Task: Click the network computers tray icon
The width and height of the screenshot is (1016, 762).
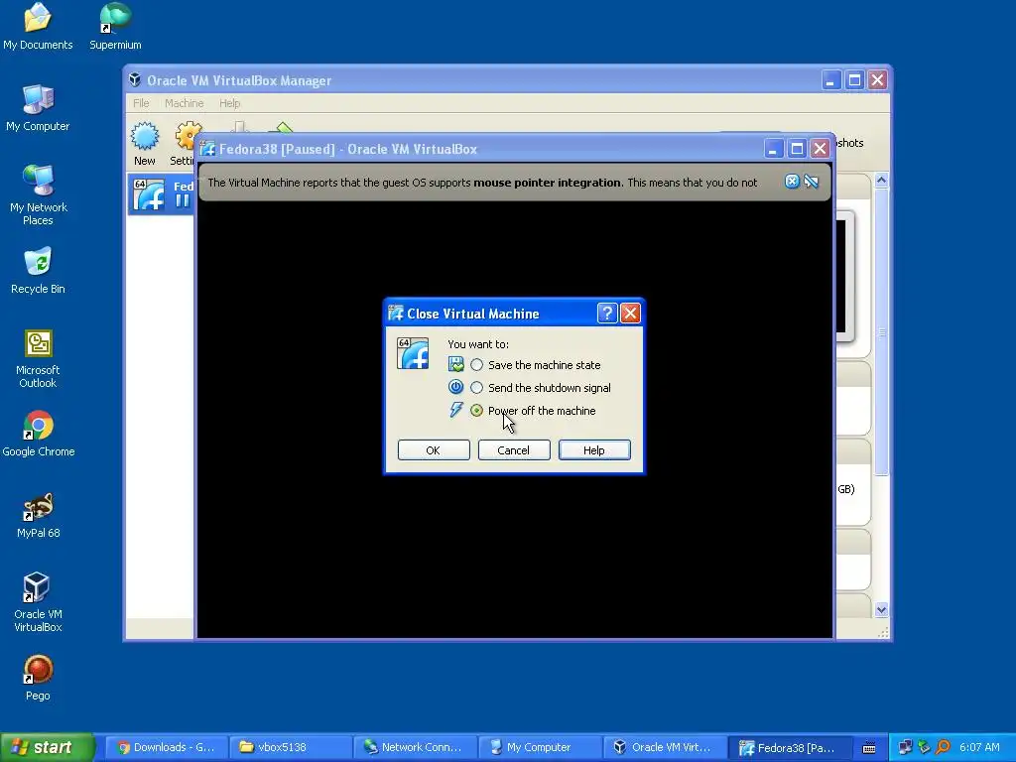Action: tap(905, 747)
